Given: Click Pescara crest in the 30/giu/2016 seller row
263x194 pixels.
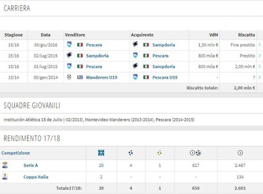Looking at the screenshot, I should (x=69, y=44).
